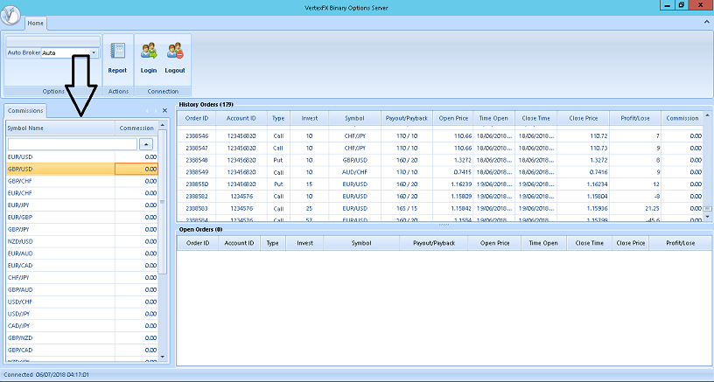Select the GBP/CHF symbol row
Viewport: 714px width, 382px height.
[82, 181]
